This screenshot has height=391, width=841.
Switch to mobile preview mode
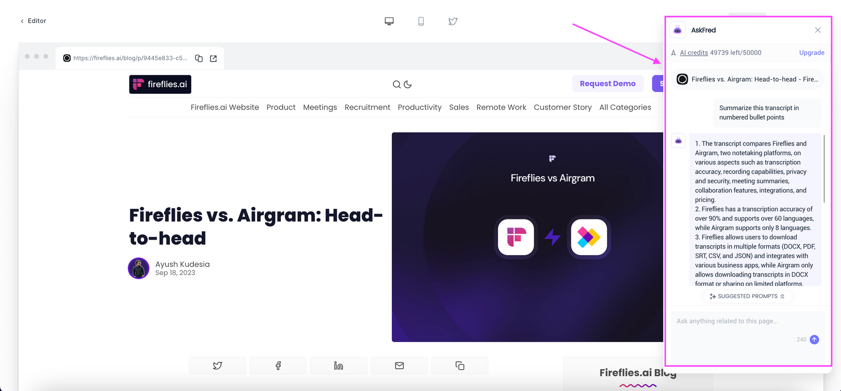(x=421, y=21)
